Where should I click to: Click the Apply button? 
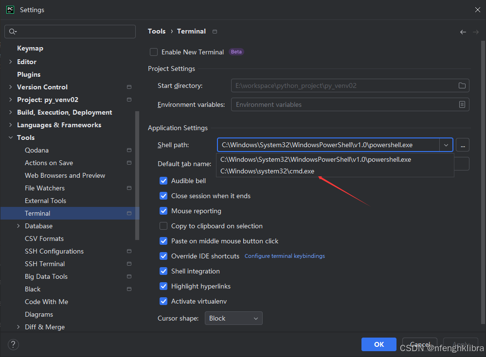[461, 344]
